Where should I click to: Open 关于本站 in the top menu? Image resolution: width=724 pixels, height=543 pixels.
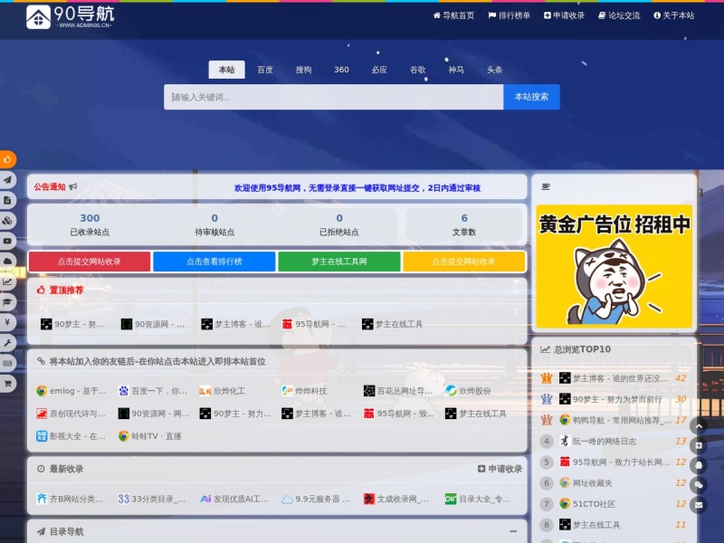(x=673, y=15)
